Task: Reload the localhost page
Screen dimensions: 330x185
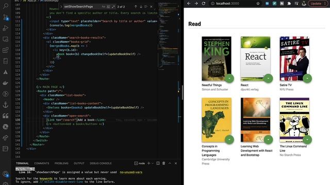Action: [204, 4]
